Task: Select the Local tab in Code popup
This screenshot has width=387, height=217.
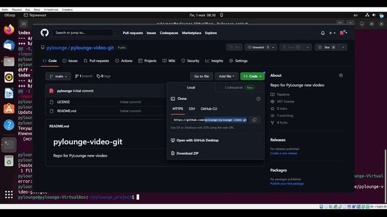Action: [x=191, y=87]
